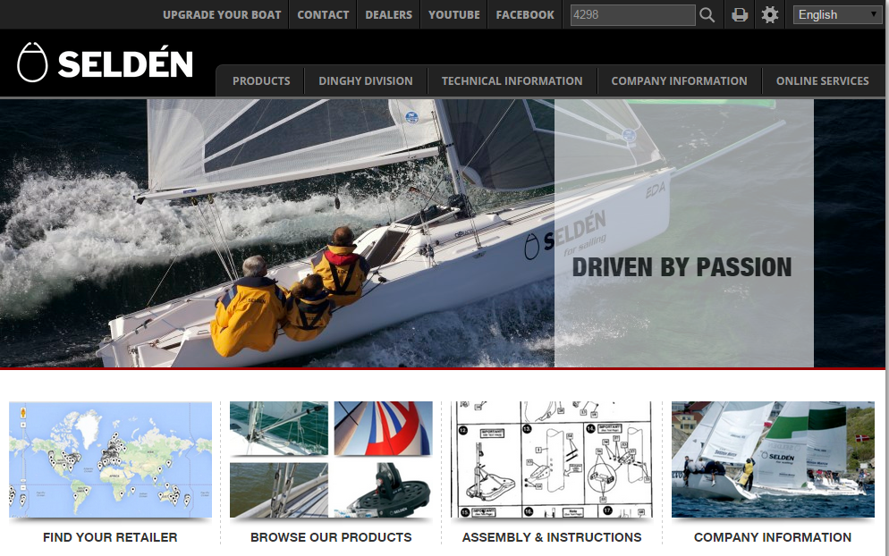
Task: Open the settings gear icon
Action: (x=769, y=15)
